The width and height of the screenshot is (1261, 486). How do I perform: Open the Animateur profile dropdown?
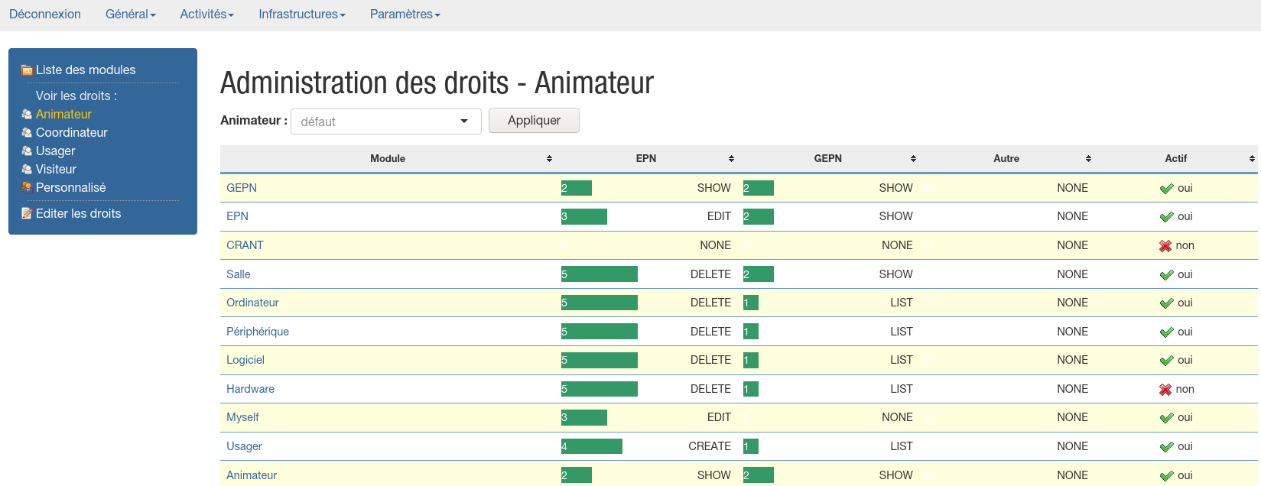(385, 122)
